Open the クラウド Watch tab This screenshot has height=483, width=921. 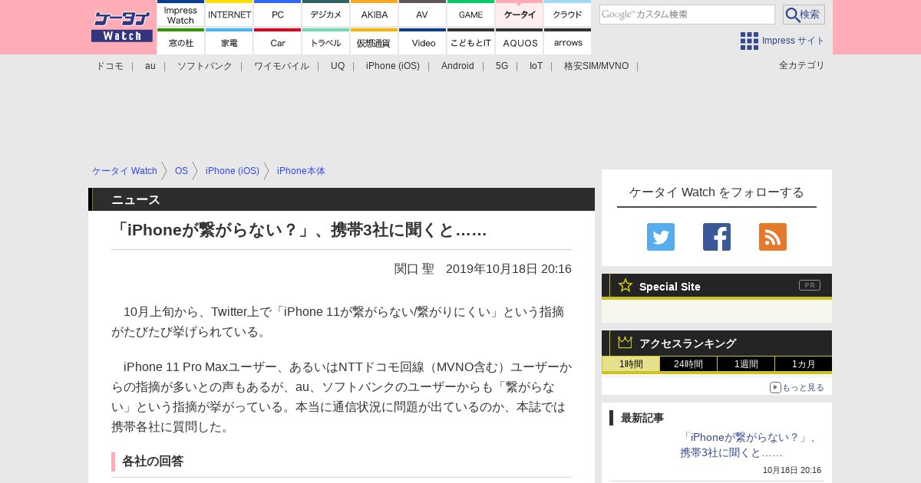point(568,14)
